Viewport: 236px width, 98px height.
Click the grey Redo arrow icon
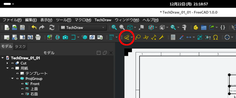click(42, 27)
